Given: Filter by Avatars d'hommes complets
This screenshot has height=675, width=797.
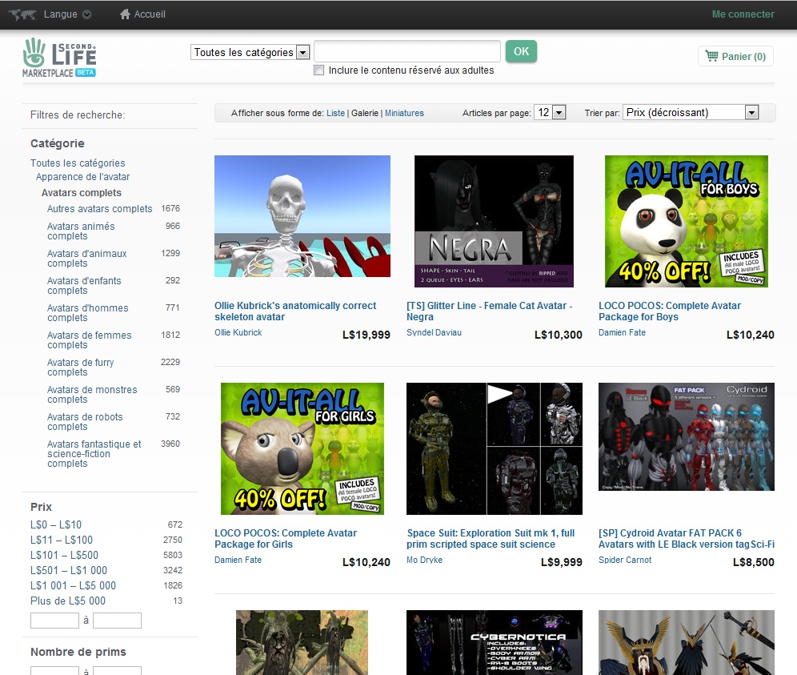Looking at the screenshot, I should (x=87, y=313).
